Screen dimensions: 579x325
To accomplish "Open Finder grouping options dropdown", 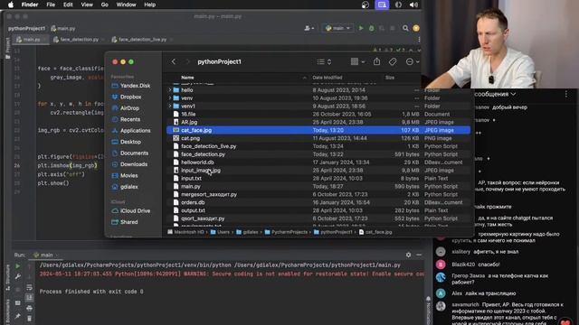I will pos(358,61).
